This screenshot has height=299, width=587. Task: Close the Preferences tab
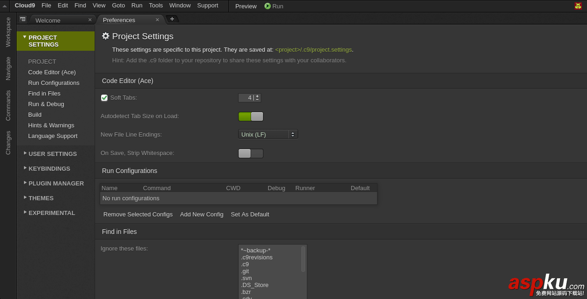[157, 20]
